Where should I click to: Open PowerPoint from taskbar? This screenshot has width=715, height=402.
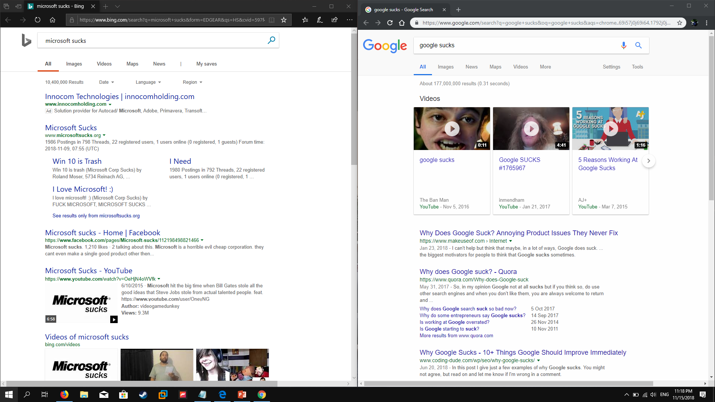242,395
